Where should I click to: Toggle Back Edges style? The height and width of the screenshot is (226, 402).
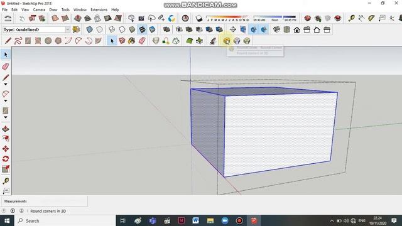click(99, 30)
